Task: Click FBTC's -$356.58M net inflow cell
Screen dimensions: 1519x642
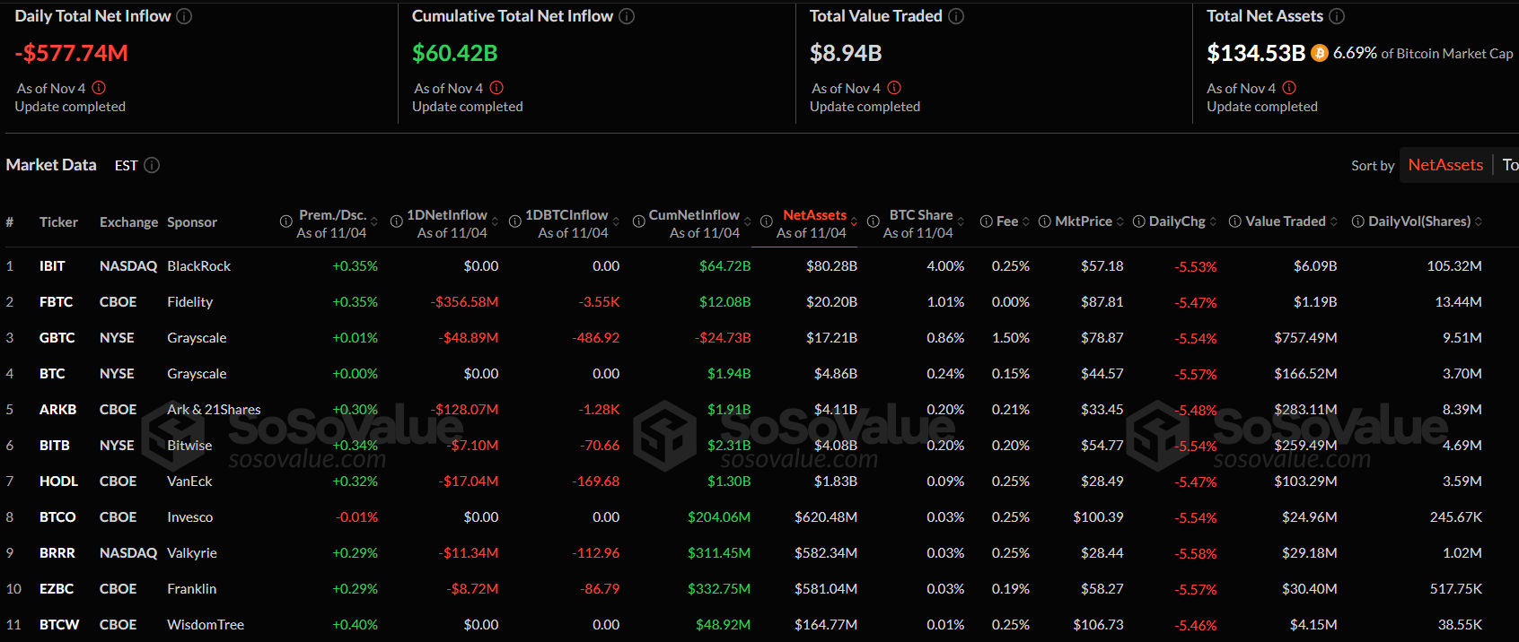Action: point(464,302)
